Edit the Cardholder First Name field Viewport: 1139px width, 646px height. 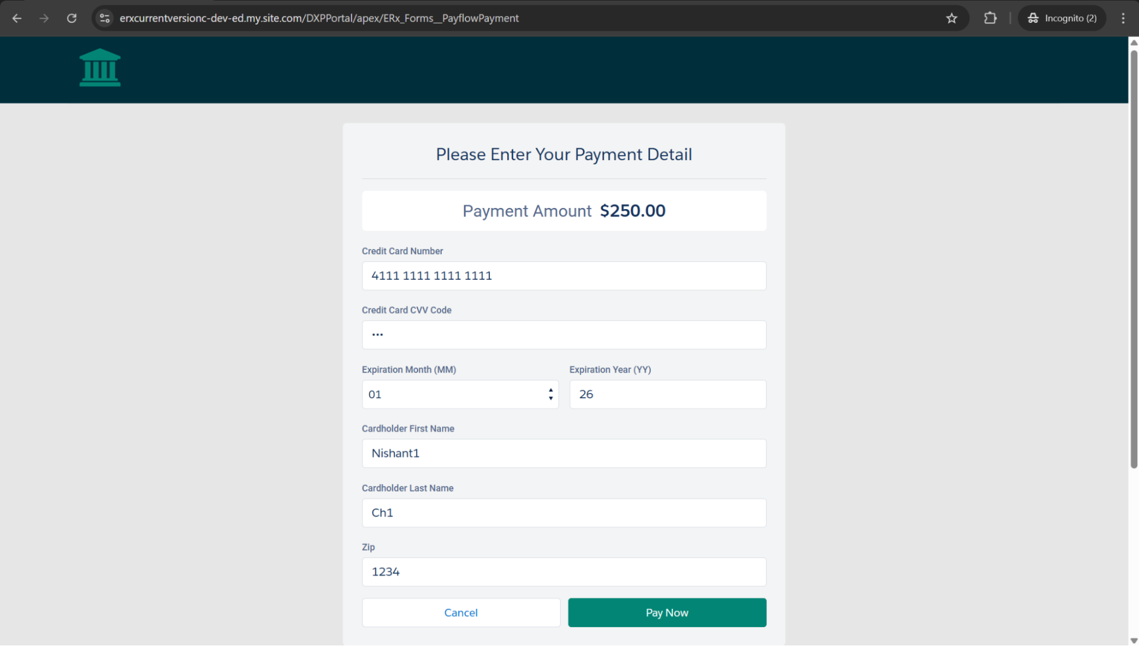(564, 453)
